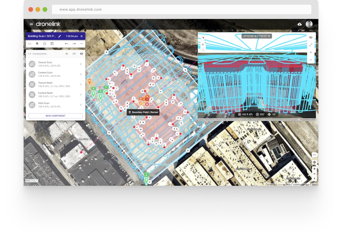Open the code view icon in plan toolbar

[x=30, y=44]
